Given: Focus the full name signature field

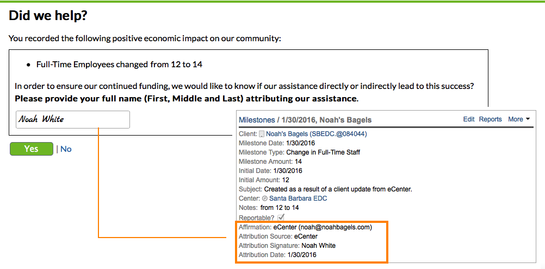Looking at the screenshot, I should [x=73, y=119].
